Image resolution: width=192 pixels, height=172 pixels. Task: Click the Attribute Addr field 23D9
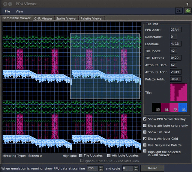click(175, 72)
